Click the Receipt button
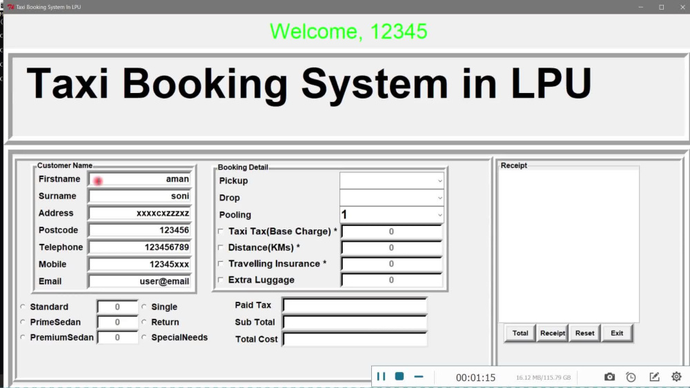This screenshot has height=388, width=690. click(x=553, y=333)
